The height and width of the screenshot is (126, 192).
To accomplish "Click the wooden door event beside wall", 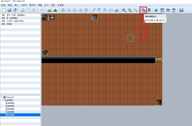I will [x=159, y=60].
